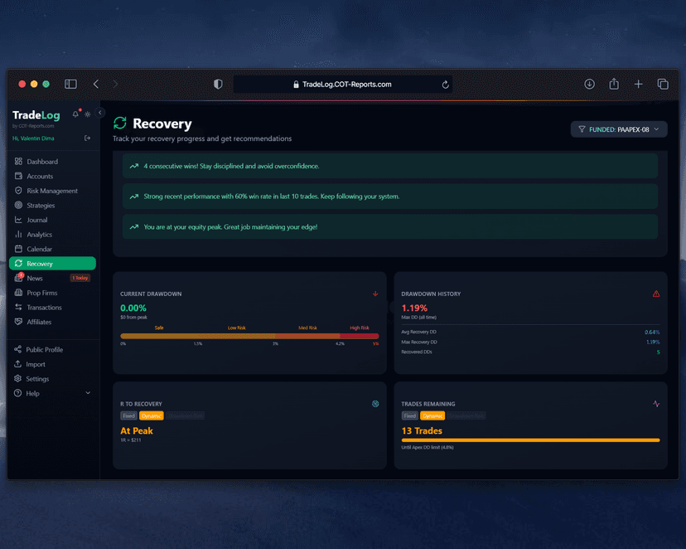Viewport: 686px width, 549px height.
Task: Select Dynamic mode in Trades Remaining
Action: (432, 415)
